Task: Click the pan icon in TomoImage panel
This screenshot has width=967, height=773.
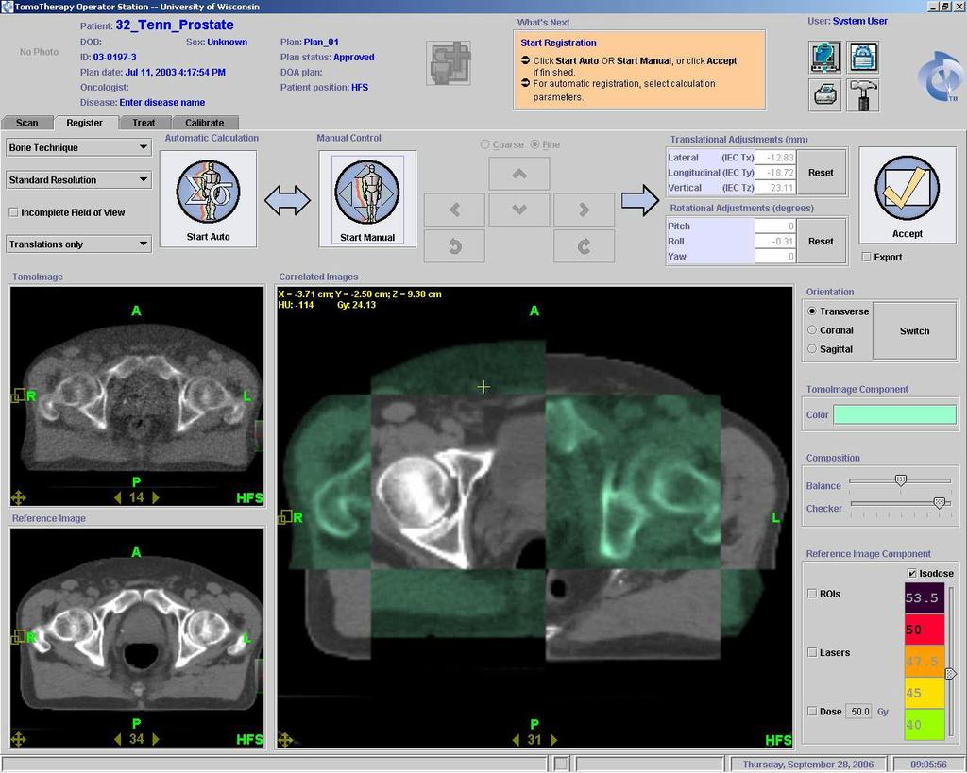Action: click(18, 498)
